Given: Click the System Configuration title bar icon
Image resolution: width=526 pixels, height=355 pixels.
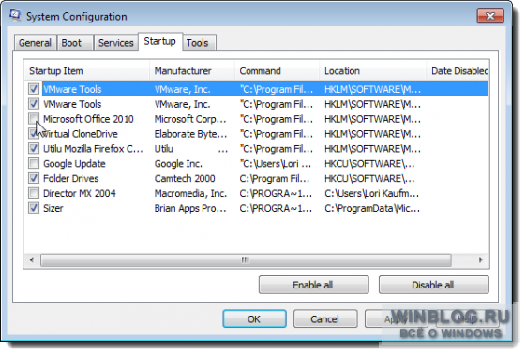Looking at the screenshot, I should tap(15, 16).
